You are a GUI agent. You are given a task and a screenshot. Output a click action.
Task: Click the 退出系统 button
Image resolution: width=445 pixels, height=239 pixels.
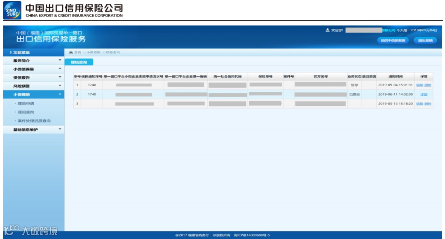[425, 41]
